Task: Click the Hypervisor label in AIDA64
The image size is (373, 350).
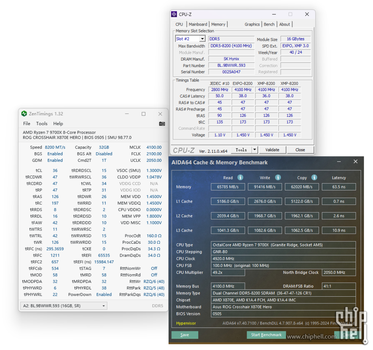Action: [x=186, y=323]
